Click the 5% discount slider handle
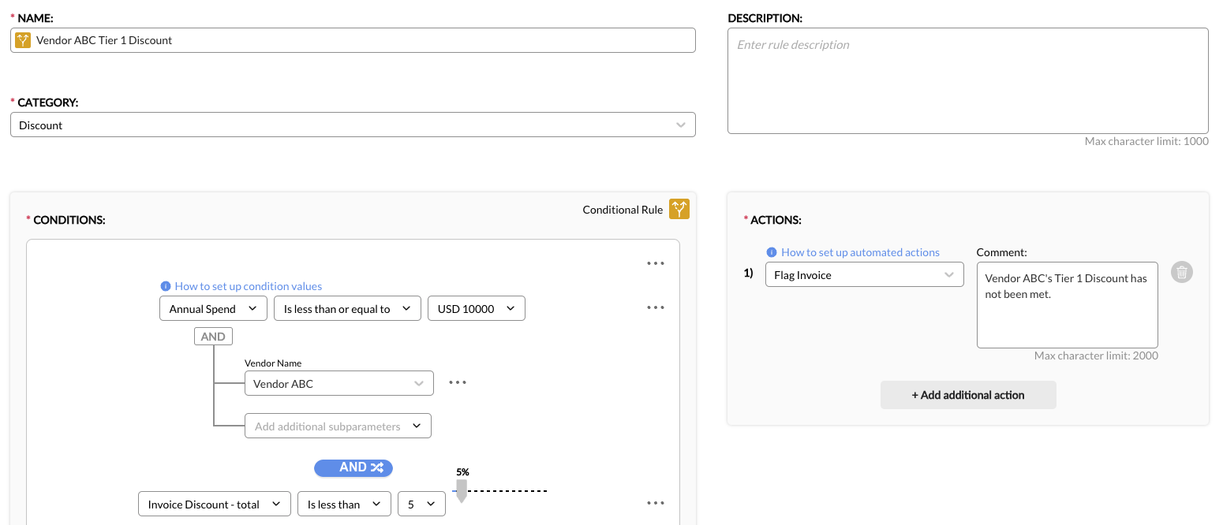 [462, 494]
